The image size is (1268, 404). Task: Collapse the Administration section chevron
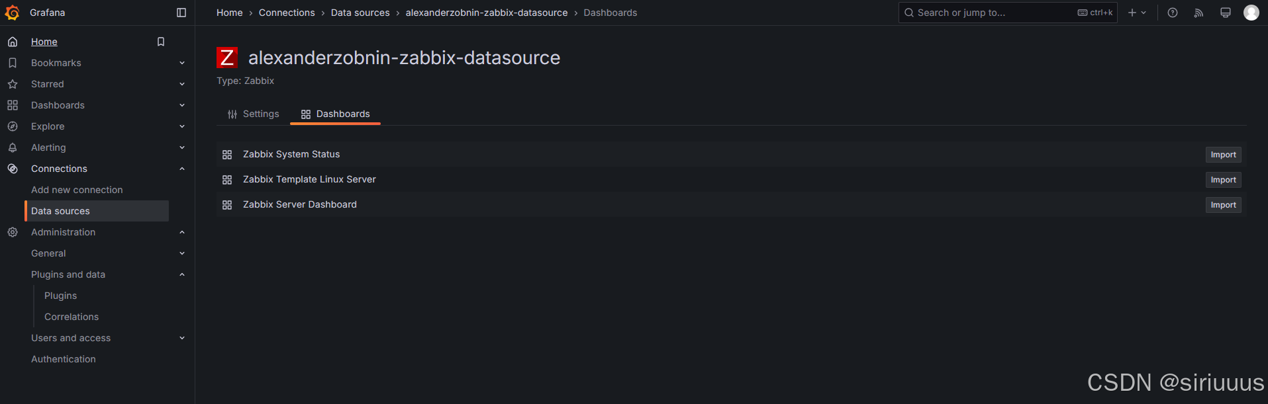point(182,232)
